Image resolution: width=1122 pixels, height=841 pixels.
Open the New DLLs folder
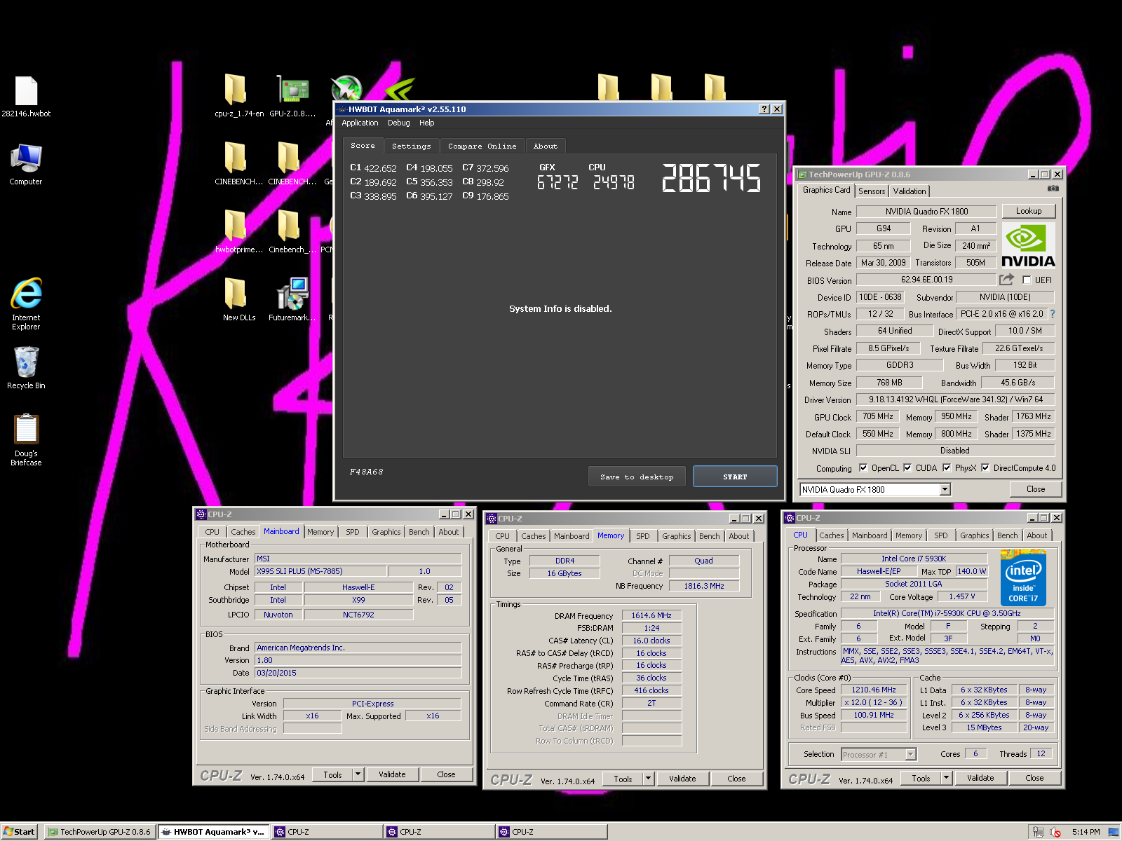coord(238,300)
